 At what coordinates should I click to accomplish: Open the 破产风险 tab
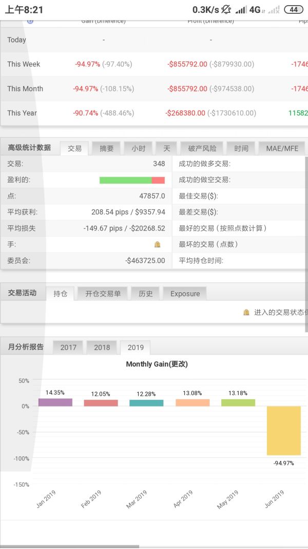point(202,148)
